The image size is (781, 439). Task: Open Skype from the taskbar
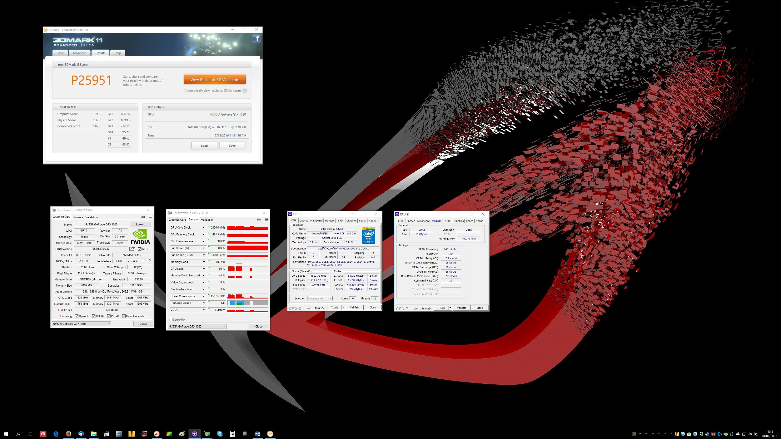click(x=220, y=434)
